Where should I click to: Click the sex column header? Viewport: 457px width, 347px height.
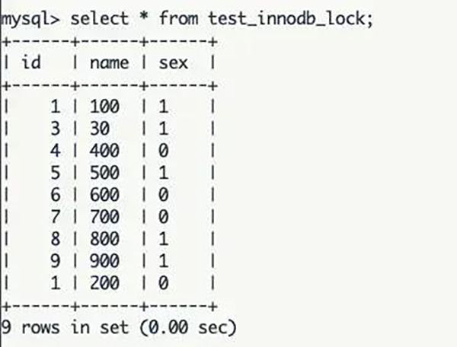click(x=173, y=63)
